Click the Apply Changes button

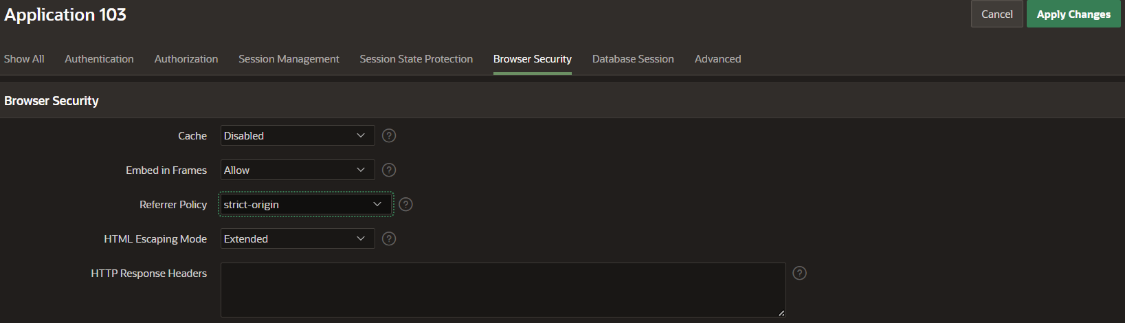pyautogui.click(x=1073, y=14)
